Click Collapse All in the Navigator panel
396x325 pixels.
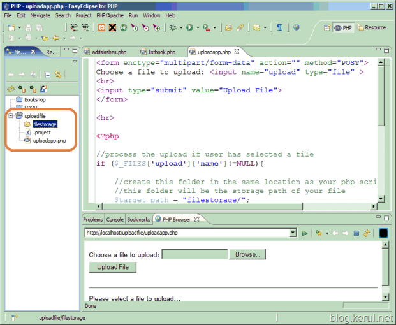(48, 75)
